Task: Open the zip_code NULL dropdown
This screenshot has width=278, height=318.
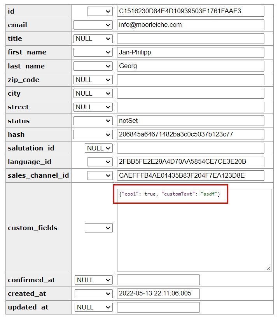Action: pyautogui.click(x=93, y=80)
